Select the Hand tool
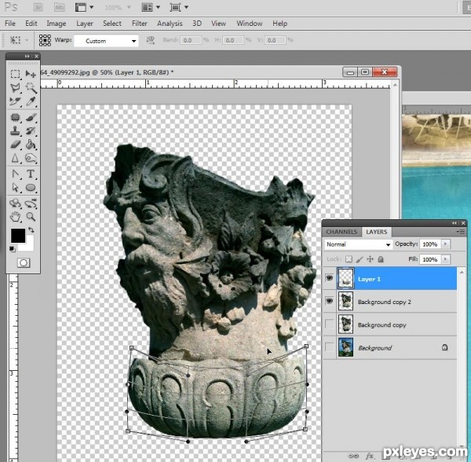The height and width of the screenshot is (462, 471). (15, 216)
